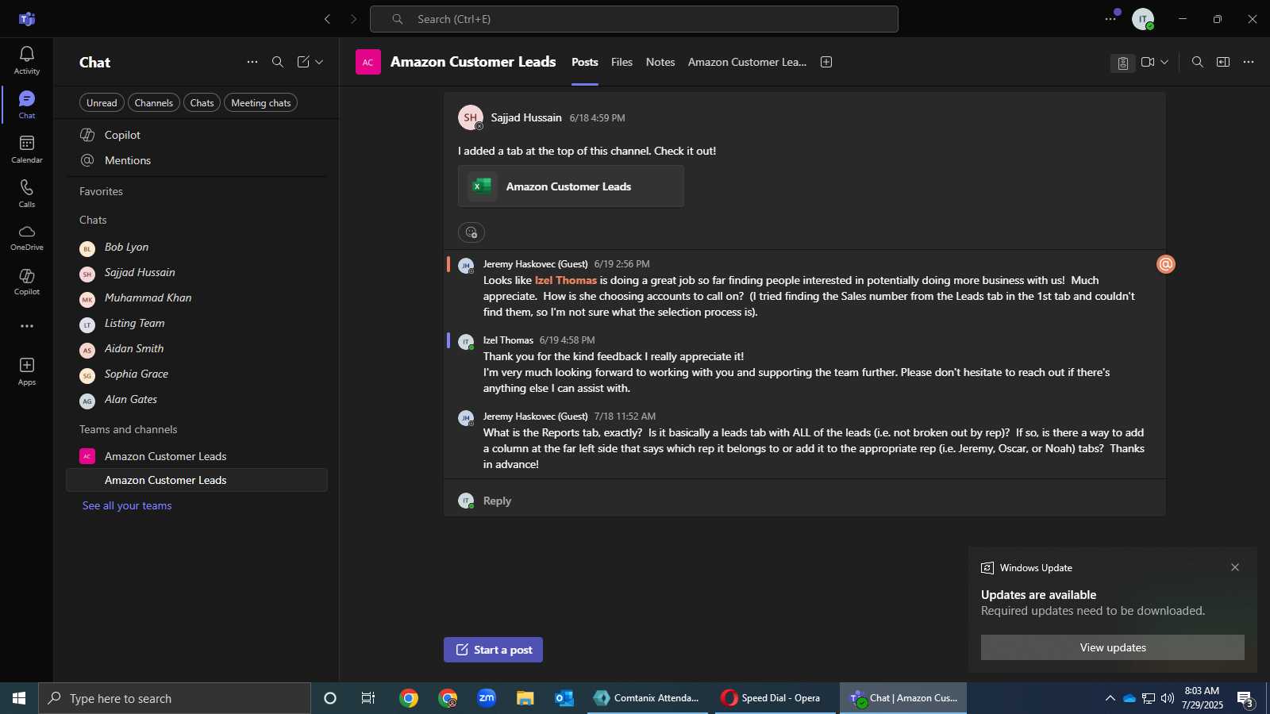
Task: Collapse the Chats section header
Action: coord(93,220)
